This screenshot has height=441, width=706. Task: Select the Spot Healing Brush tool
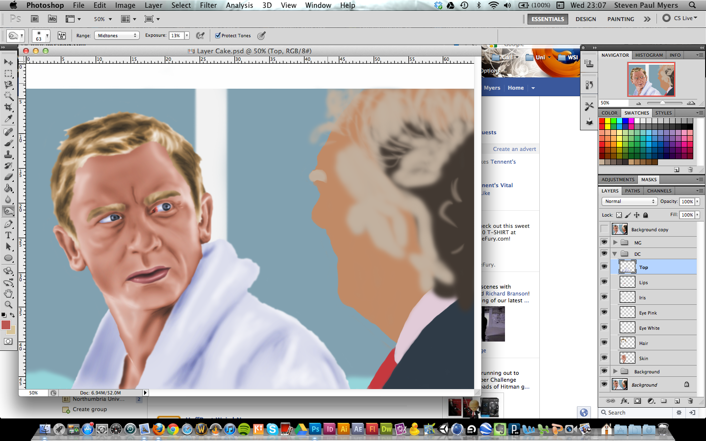(8, 132)
